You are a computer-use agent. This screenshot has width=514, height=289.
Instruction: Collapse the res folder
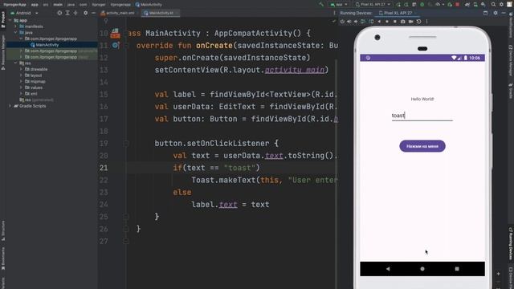click(x=15, y=63)
